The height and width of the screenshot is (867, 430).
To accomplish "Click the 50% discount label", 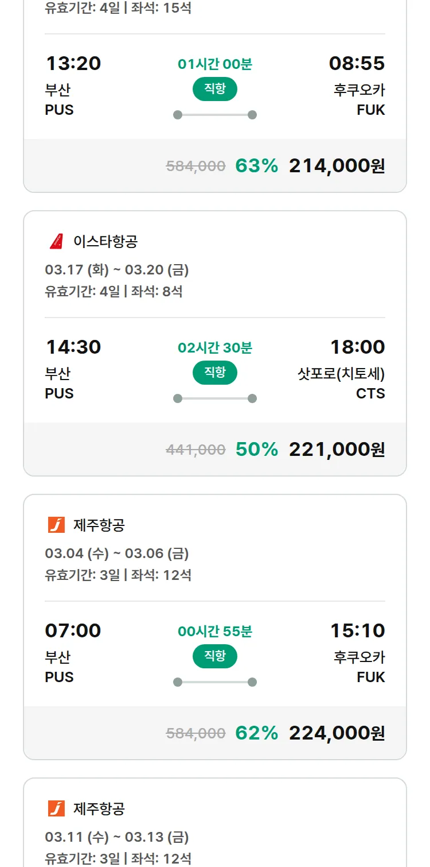I will tap(256, 450).
